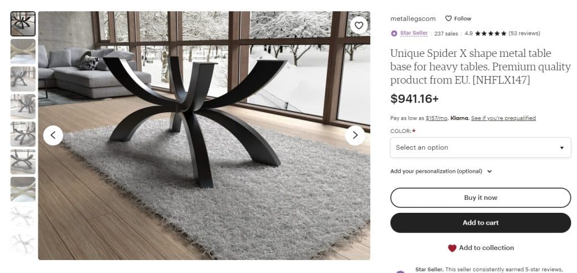
Task: Add the table base to cart
Action: click(481, 223)
